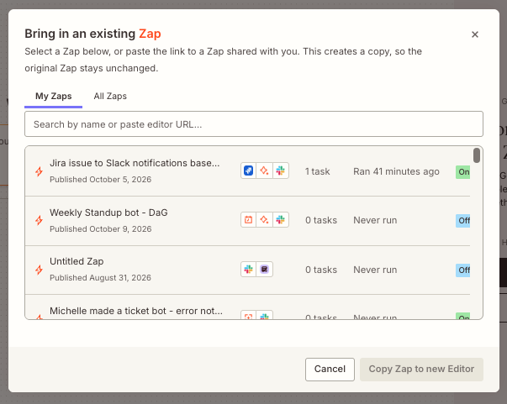Screen dimensions: 507x404
Task: Switch to the My Zaps tab
Action: click(53, 97)
